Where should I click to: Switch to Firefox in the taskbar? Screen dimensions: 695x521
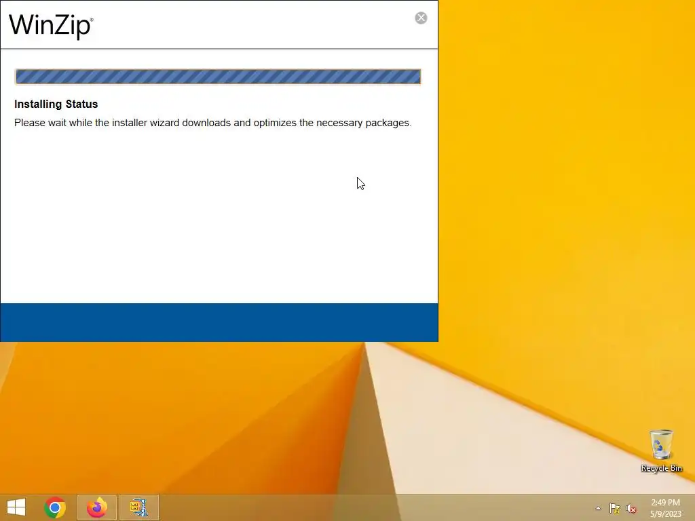pos(96,507)
